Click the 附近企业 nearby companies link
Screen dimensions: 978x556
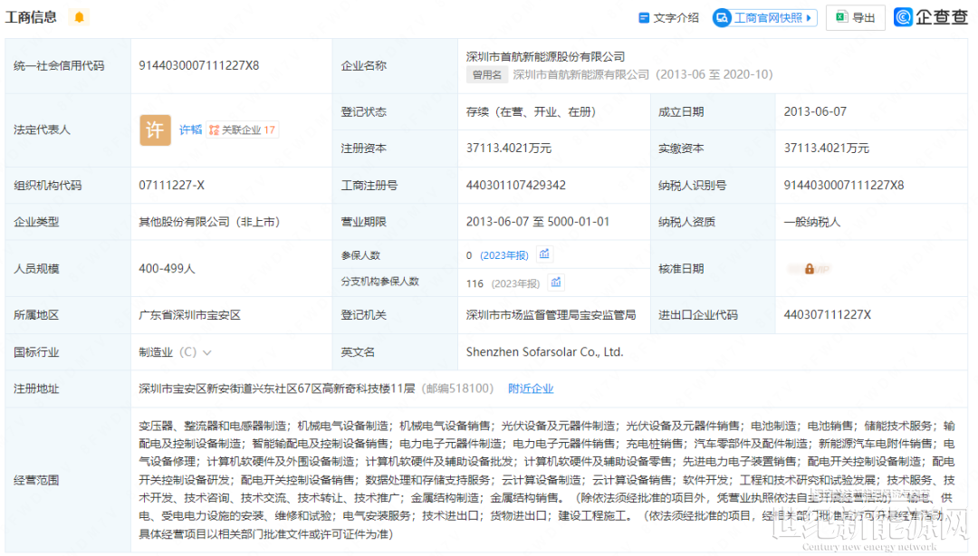(x=531, y=388)
